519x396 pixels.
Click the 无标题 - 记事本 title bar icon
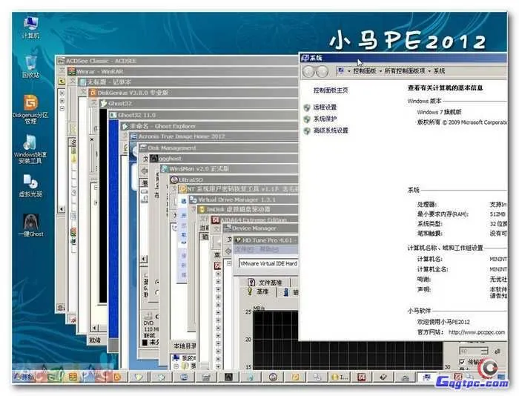[82, 82]
